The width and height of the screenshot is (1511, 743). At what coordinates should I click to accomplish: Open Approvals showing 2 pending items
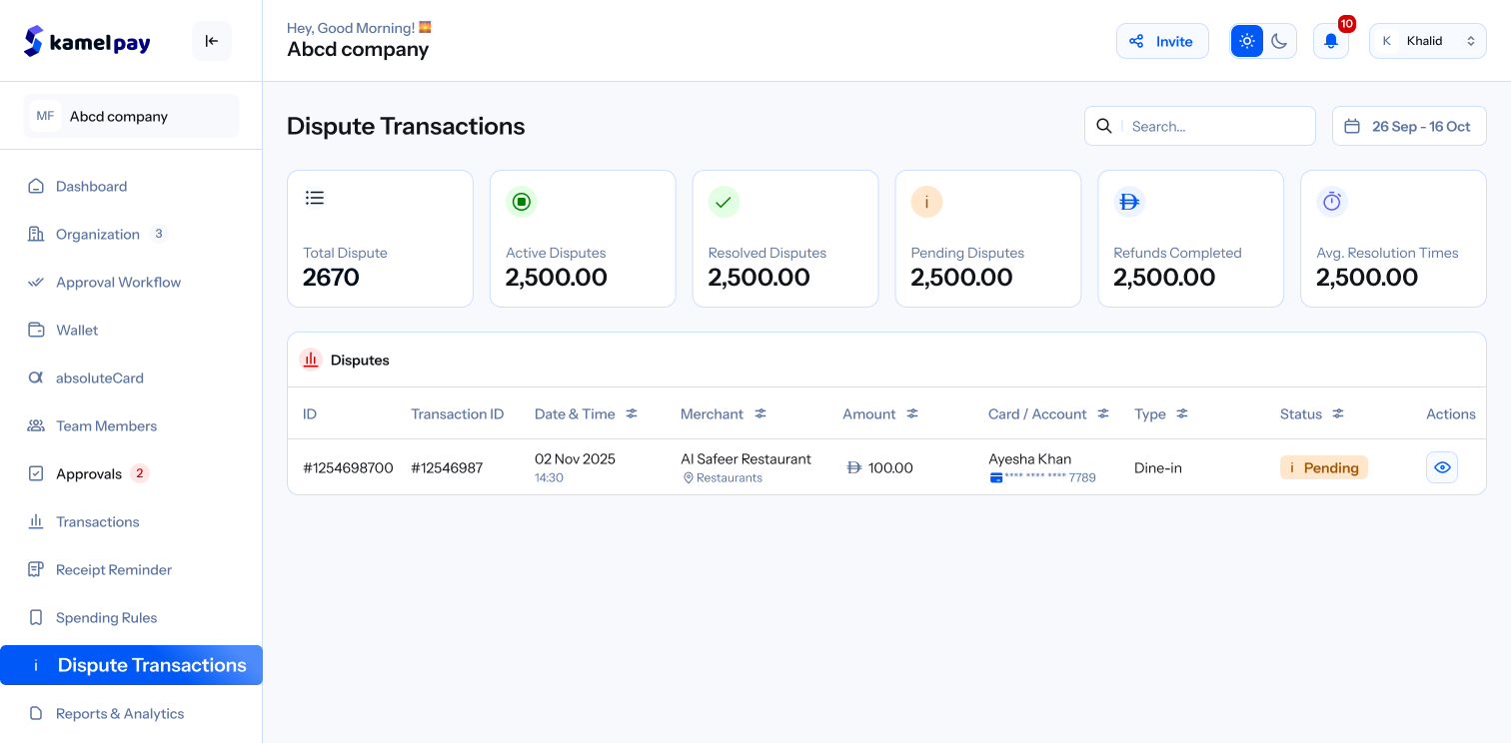(x=88, y=473)
